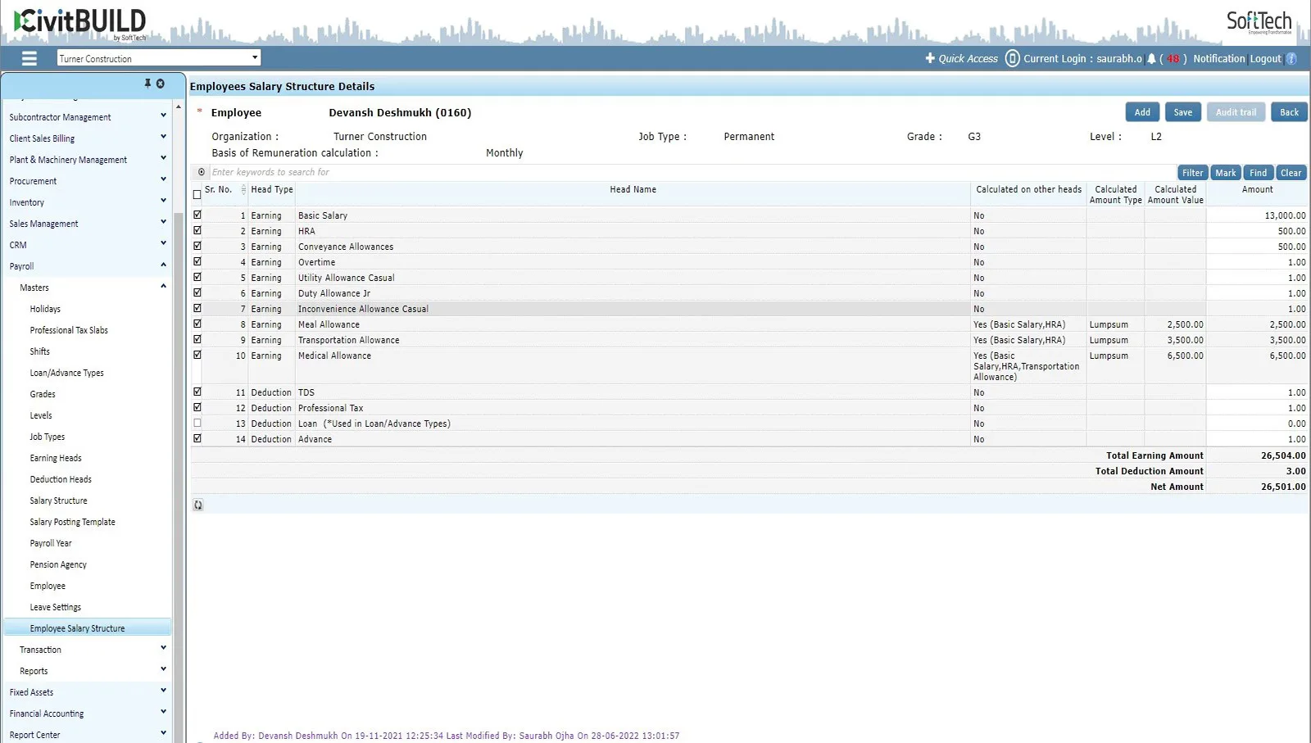Click the grid refresh icon below the table
The width and height of the screenshot is (1311, 743).
(198, 505)
